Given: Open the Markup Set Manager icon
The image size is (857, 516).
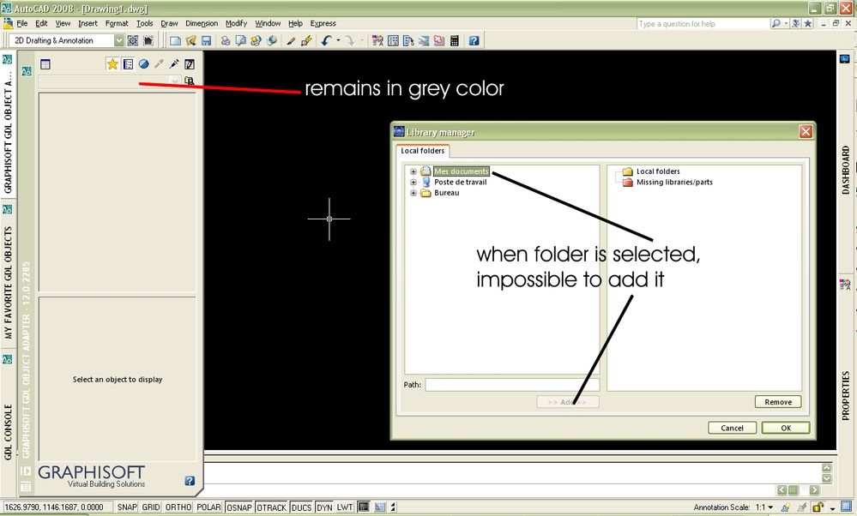Looking at the screenshot, I should click(x=439, y=40).
